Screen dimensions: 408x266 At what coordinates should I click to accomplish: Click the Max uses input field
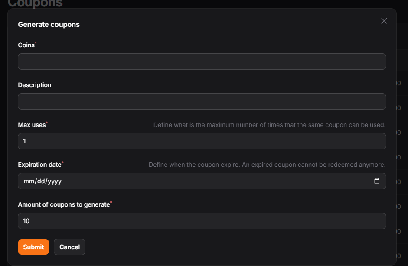point(202,141)
